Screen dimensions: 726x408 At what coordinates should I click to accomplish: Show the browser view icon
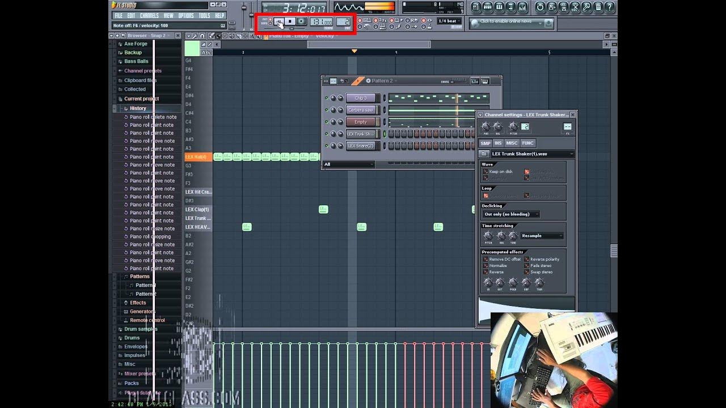pyautogui.click(x=512, y=7)
